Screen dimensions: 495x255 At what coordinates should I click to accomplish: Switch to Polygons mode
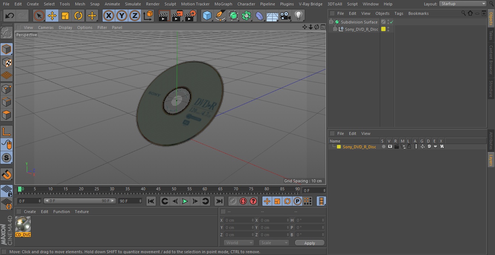tap(7, 115)
